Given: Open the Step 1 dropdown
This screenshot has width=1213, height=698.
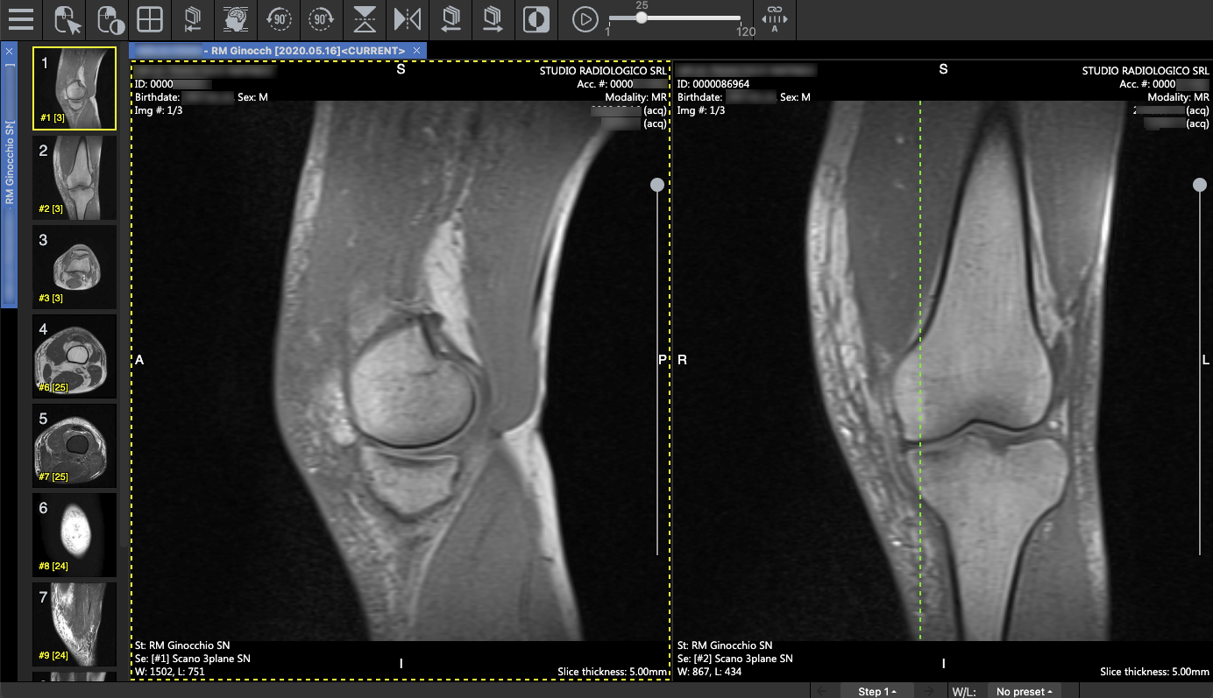Looking at the screenshot, I should tap(876, 691).
